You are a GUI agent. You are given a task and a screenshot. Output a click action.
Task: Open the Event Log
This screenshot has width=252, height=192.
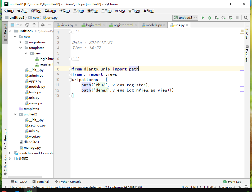(x=232, y=182)
